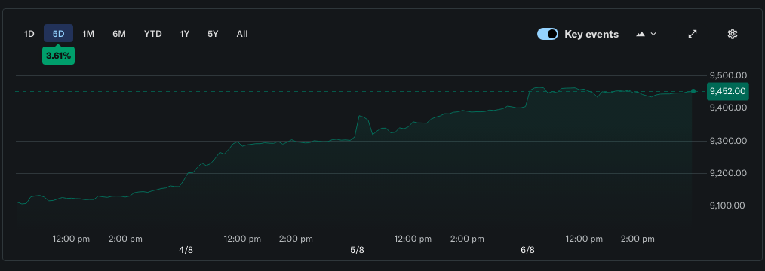Choose the 5Y time range
The height and width of the screenshot is (271, 765).
click(213, 34)
